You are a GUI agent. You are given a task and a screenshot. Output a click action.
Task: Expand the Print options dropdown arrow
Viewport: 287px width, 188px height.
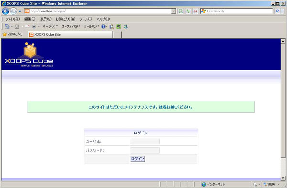point(39,26)
